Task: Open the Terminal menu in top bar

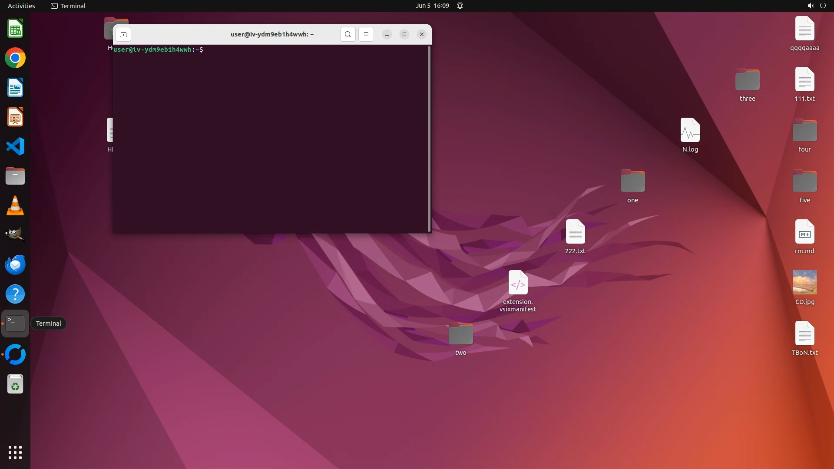Action: coord(68,6)
